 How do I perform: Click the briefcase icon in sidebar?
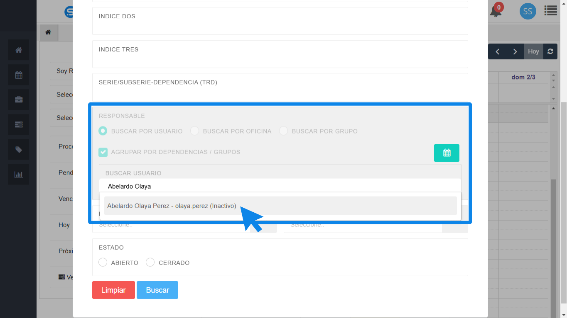click(x=19, y=100)
